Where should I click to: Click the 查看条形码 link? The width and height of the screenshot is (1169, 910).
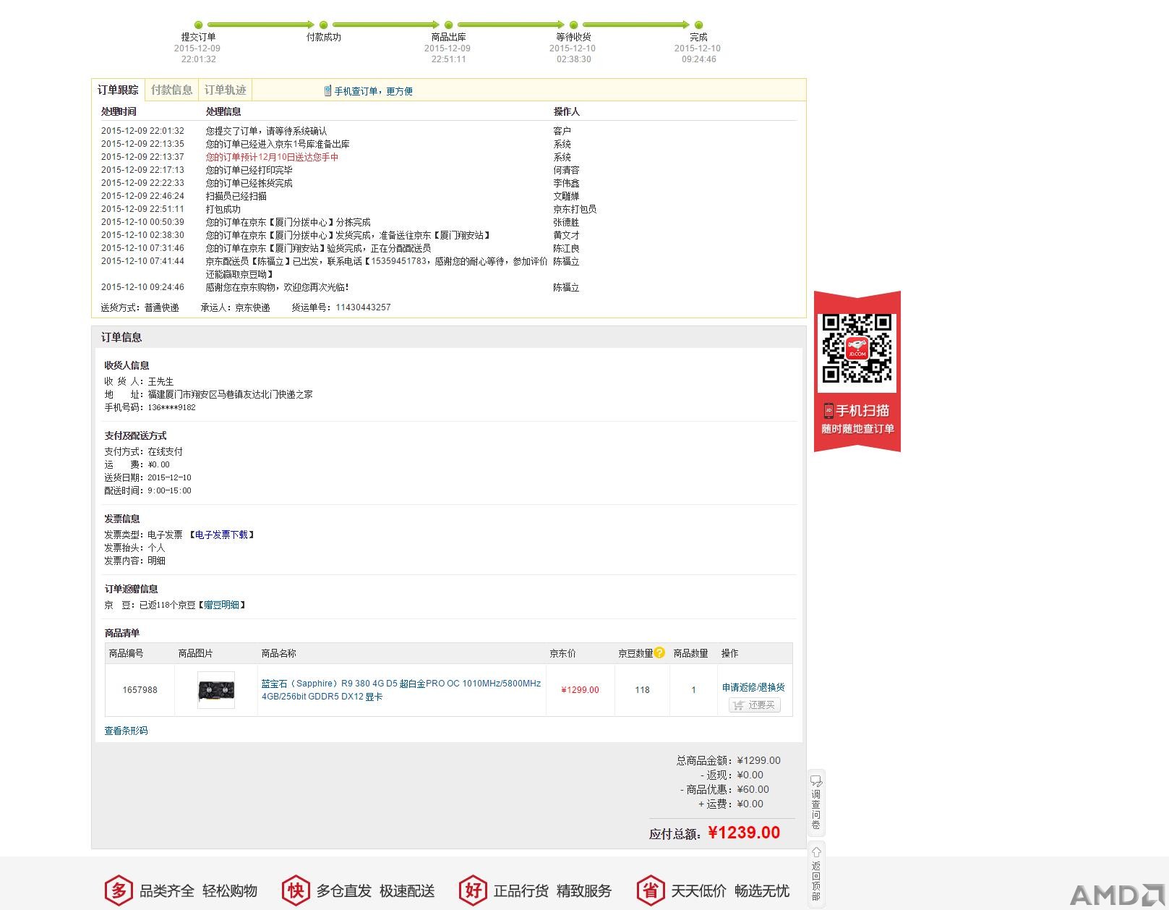126,731
